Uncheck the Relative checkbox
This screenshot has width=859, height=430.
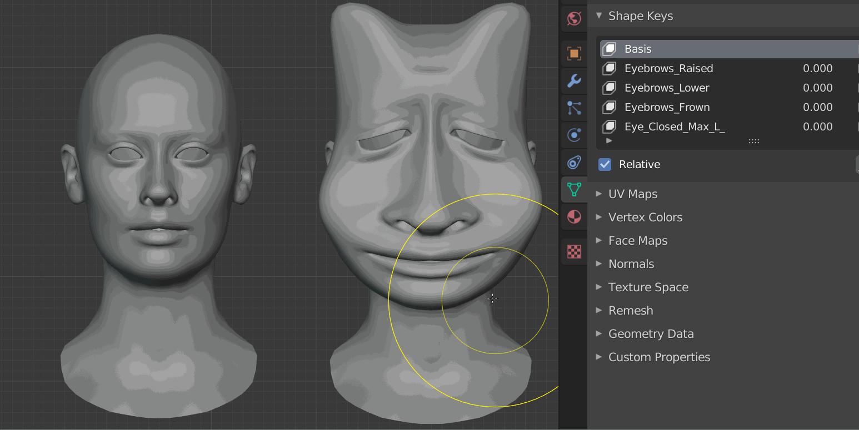tap(605, 164)
